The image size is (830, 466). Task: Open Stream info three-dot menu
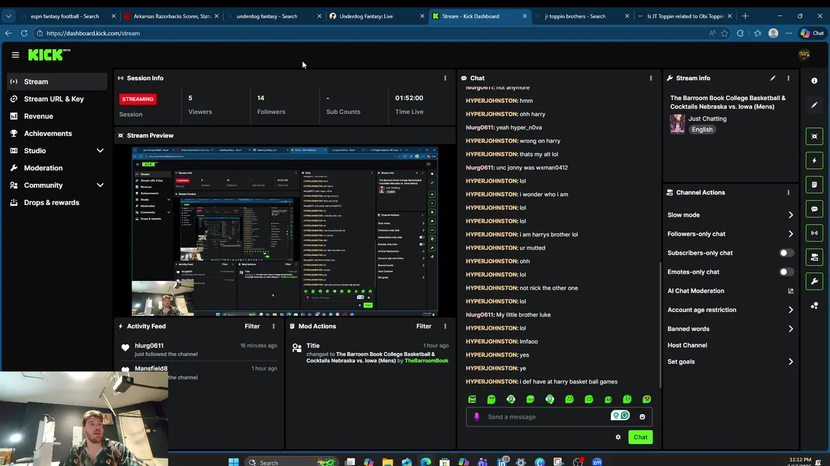point(788,78)
